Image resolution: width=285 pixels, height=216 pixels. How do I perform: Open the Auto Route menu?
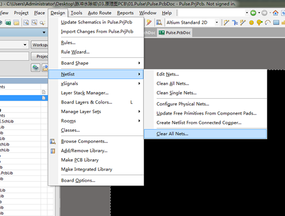pos(99,13)
